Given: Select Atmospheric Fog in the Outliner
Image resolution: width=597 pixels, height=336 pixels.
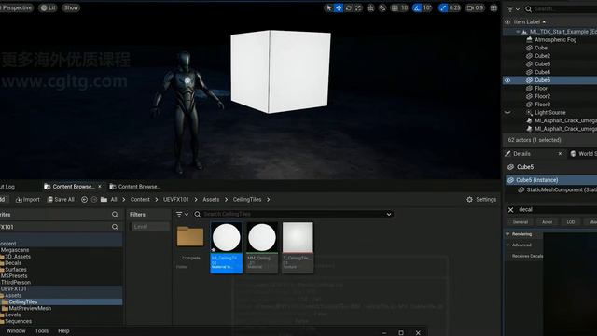Looking at the screenshot, I should (x=555, y=39).
